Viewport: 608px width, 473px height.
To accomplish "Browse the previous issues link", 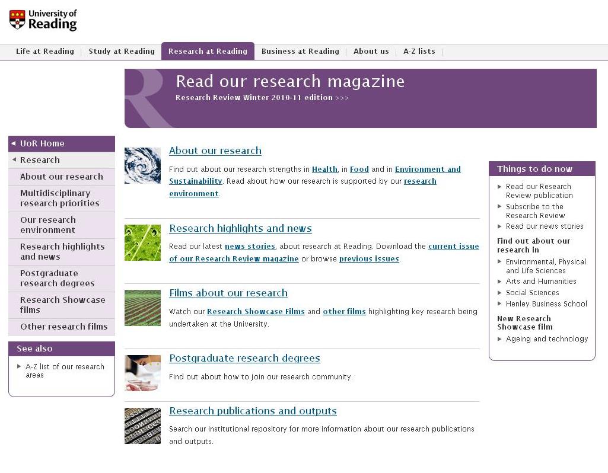I will [x=369, y=259].
